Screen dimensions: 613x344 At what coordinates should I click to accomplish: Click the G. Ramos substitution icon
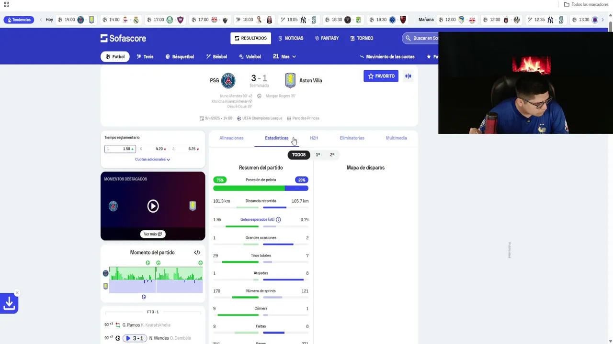pyautogui.click(x=118, y=325)
